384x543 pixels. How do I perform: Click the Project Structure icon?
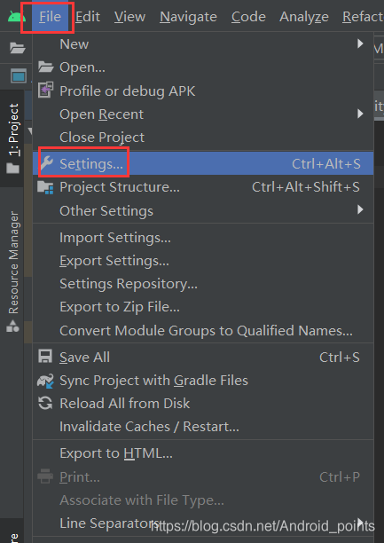[45, 187]
